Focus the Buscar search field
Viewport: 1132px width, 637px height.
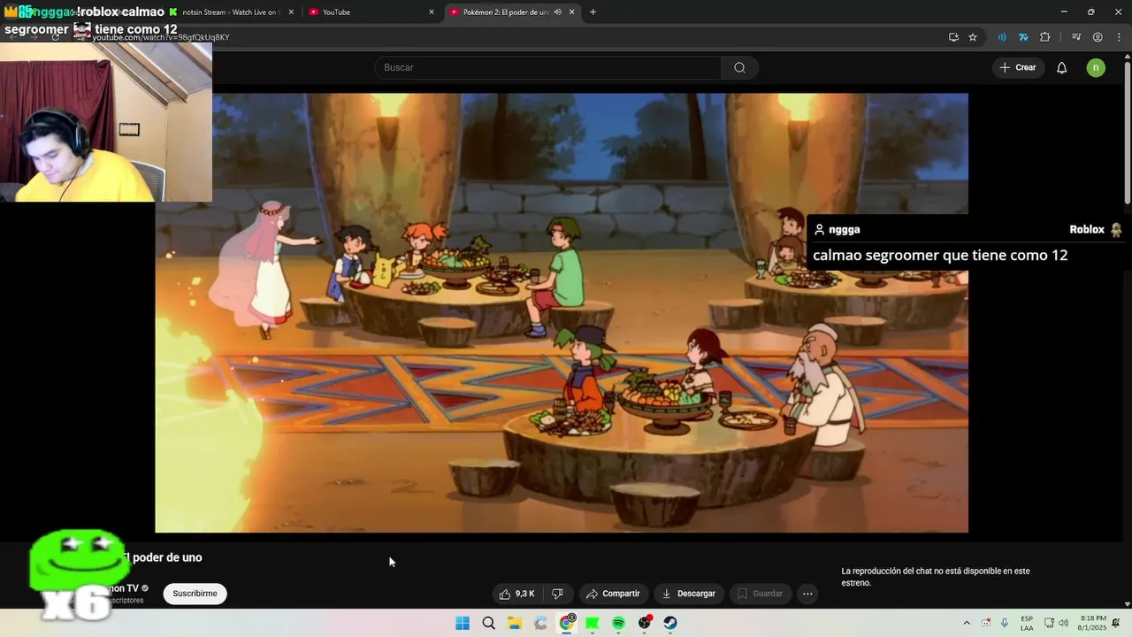click(548, 67)
